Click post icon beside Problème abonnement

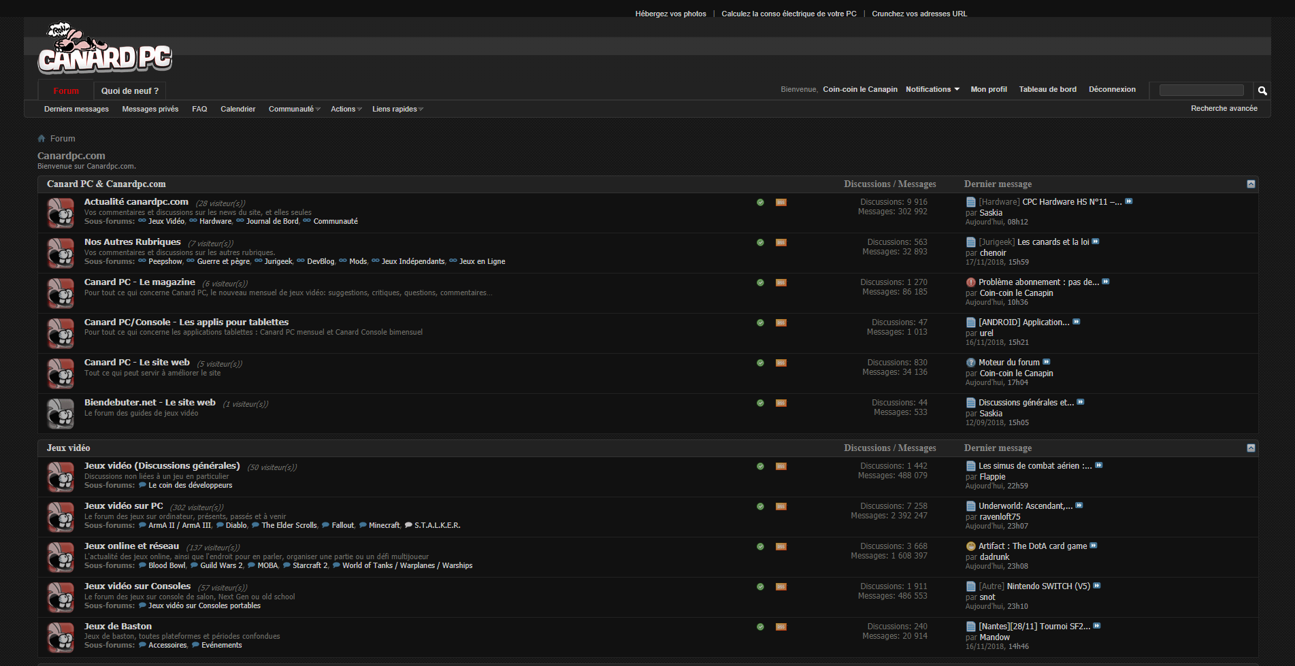point(971,282)
